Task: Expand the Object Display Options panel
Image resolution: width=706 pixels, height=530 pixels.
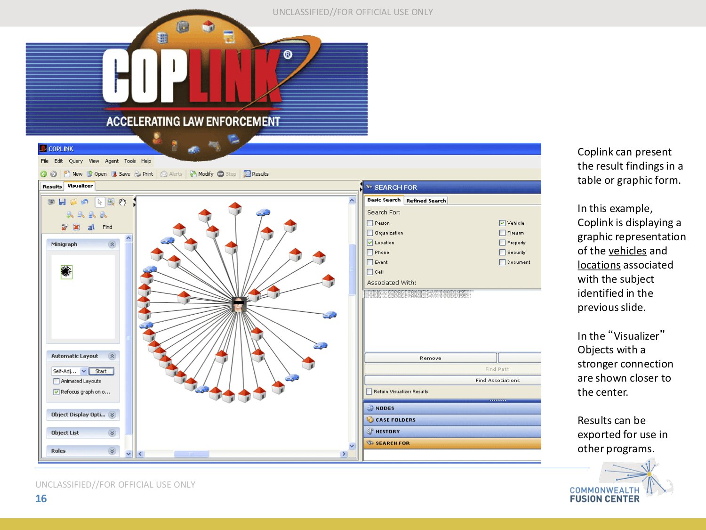Action: (112, 415)
